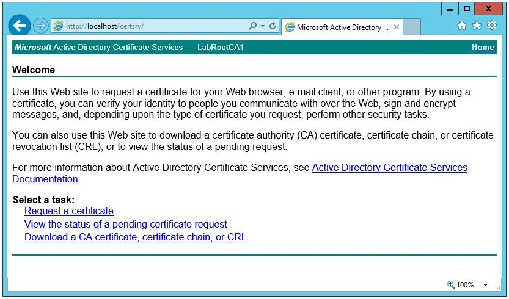509x299 pixels.
Task: Open the browser Home icon
Action: (x=461, y=26)
